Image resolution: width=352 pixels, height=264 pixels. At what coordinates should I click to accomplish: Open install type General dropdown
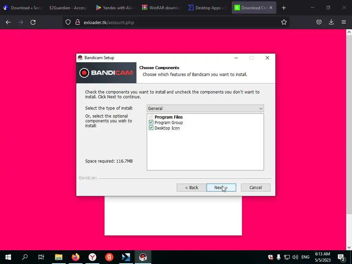click(205, 108)
